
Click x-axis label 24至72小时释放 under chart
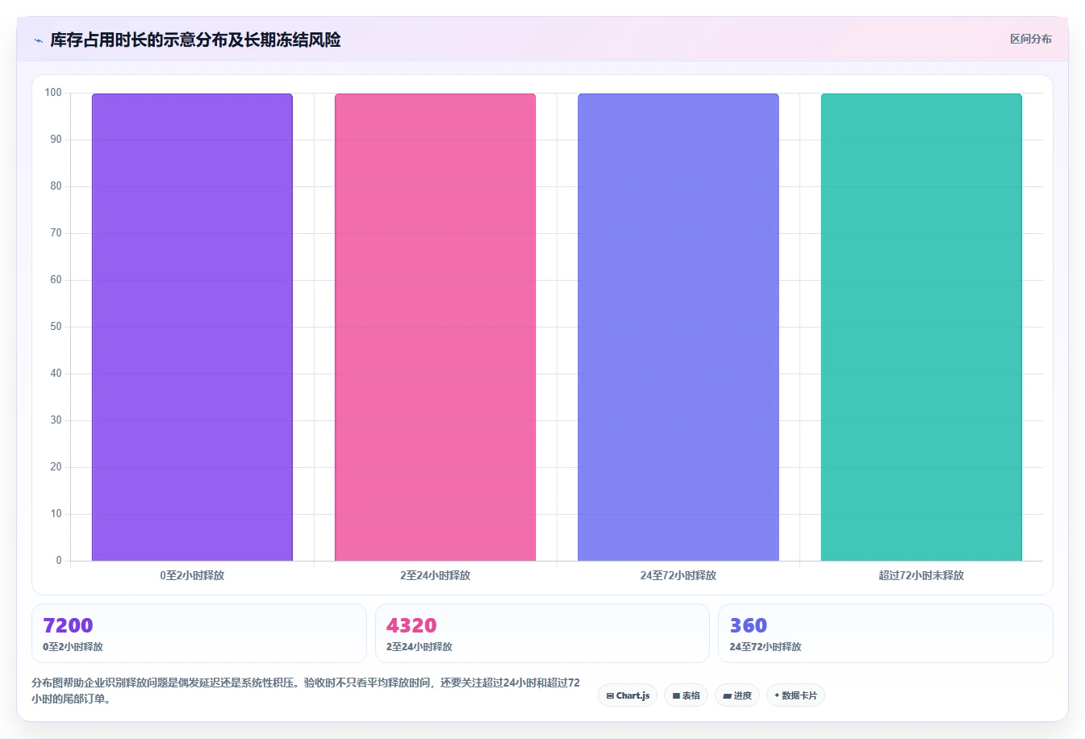678,575
